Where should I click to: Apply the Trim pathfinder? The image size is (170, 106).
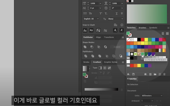93,56
